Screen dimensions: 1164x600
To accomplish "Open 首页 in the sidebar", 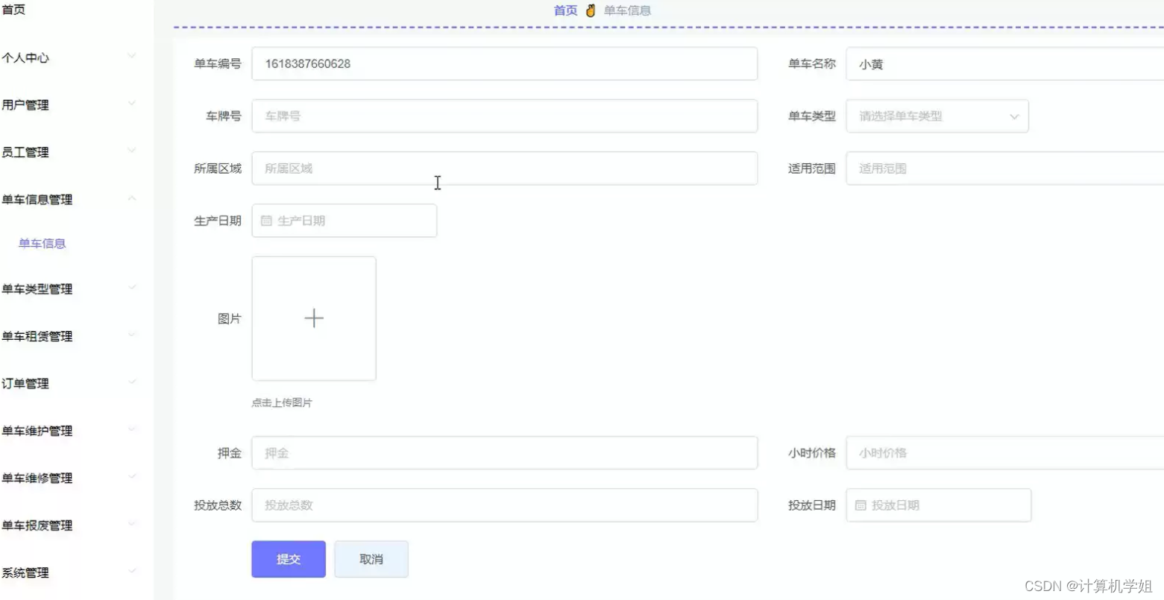I will [13, 10].
